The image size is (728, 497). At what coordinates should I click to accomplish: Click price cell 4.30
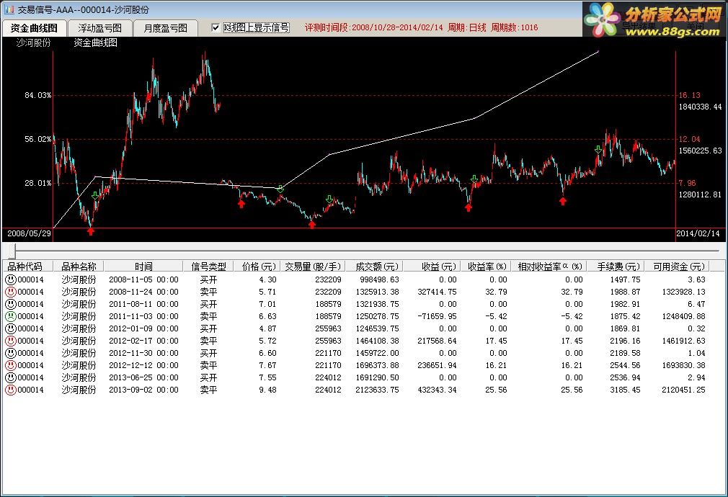[x=267, y=279]
